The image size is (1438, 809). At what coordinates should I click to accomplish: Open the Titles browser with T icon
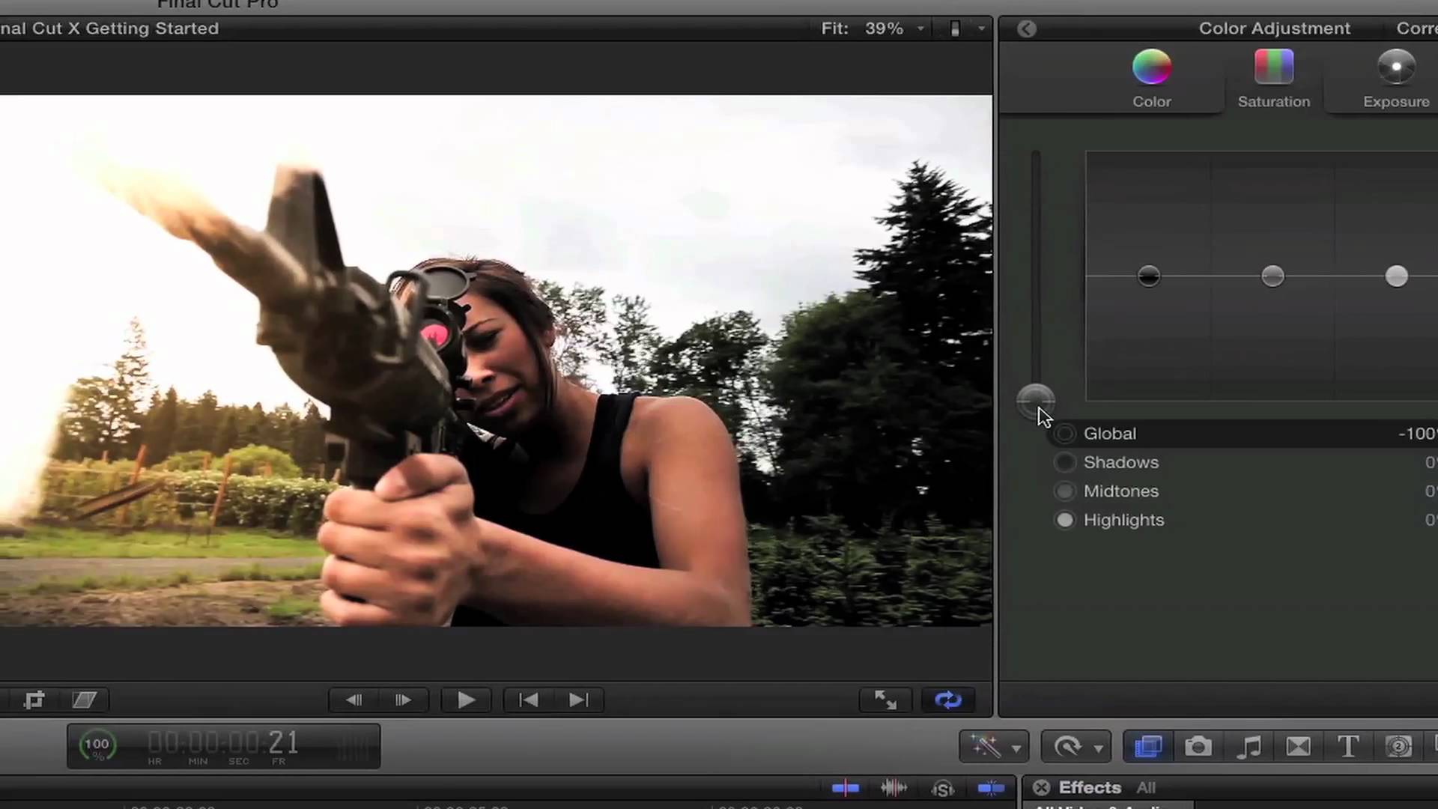[x=1348, y=746]
